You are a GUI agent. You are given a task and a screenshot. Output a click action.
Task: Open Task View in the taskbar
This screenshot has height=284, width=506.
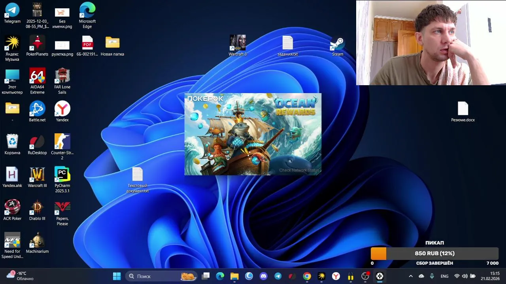206,276
